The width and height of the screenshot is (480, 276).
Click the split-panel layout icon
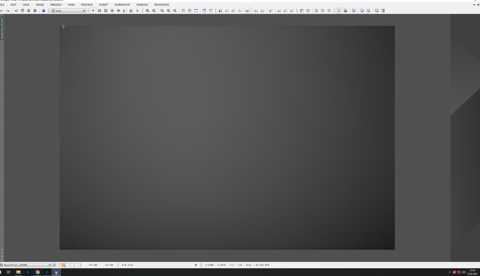point(302,11)
